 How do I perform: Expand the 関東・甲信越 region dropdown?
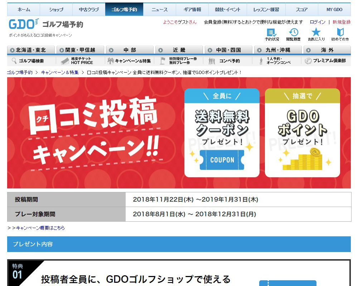point(80,50)
